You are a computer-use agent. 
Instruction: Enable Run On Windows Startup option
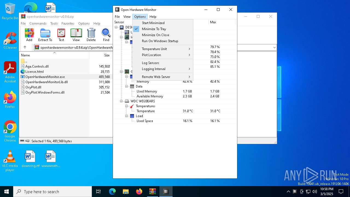coord(163,41)
